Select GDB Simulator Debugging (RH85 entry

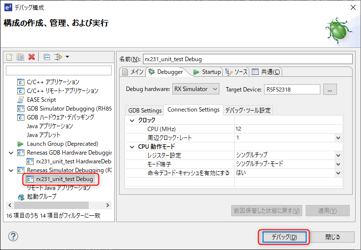[x=69, y=108]
